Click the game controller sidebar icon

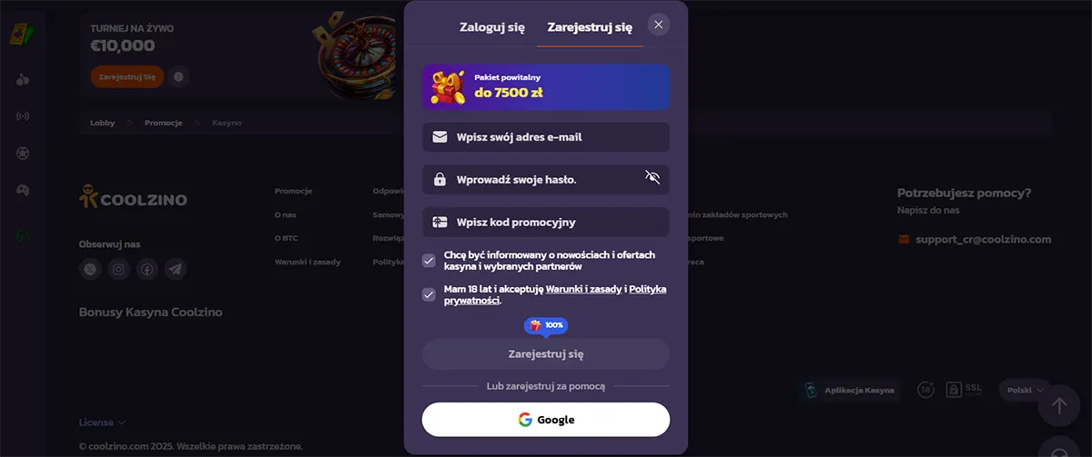tap(23, 190)
